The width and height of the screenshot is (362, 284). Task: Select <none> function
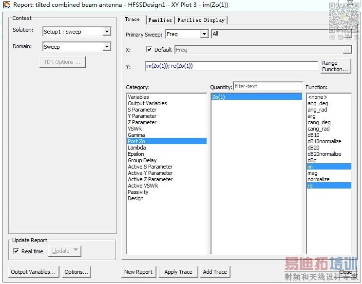(x=329, y=97)
